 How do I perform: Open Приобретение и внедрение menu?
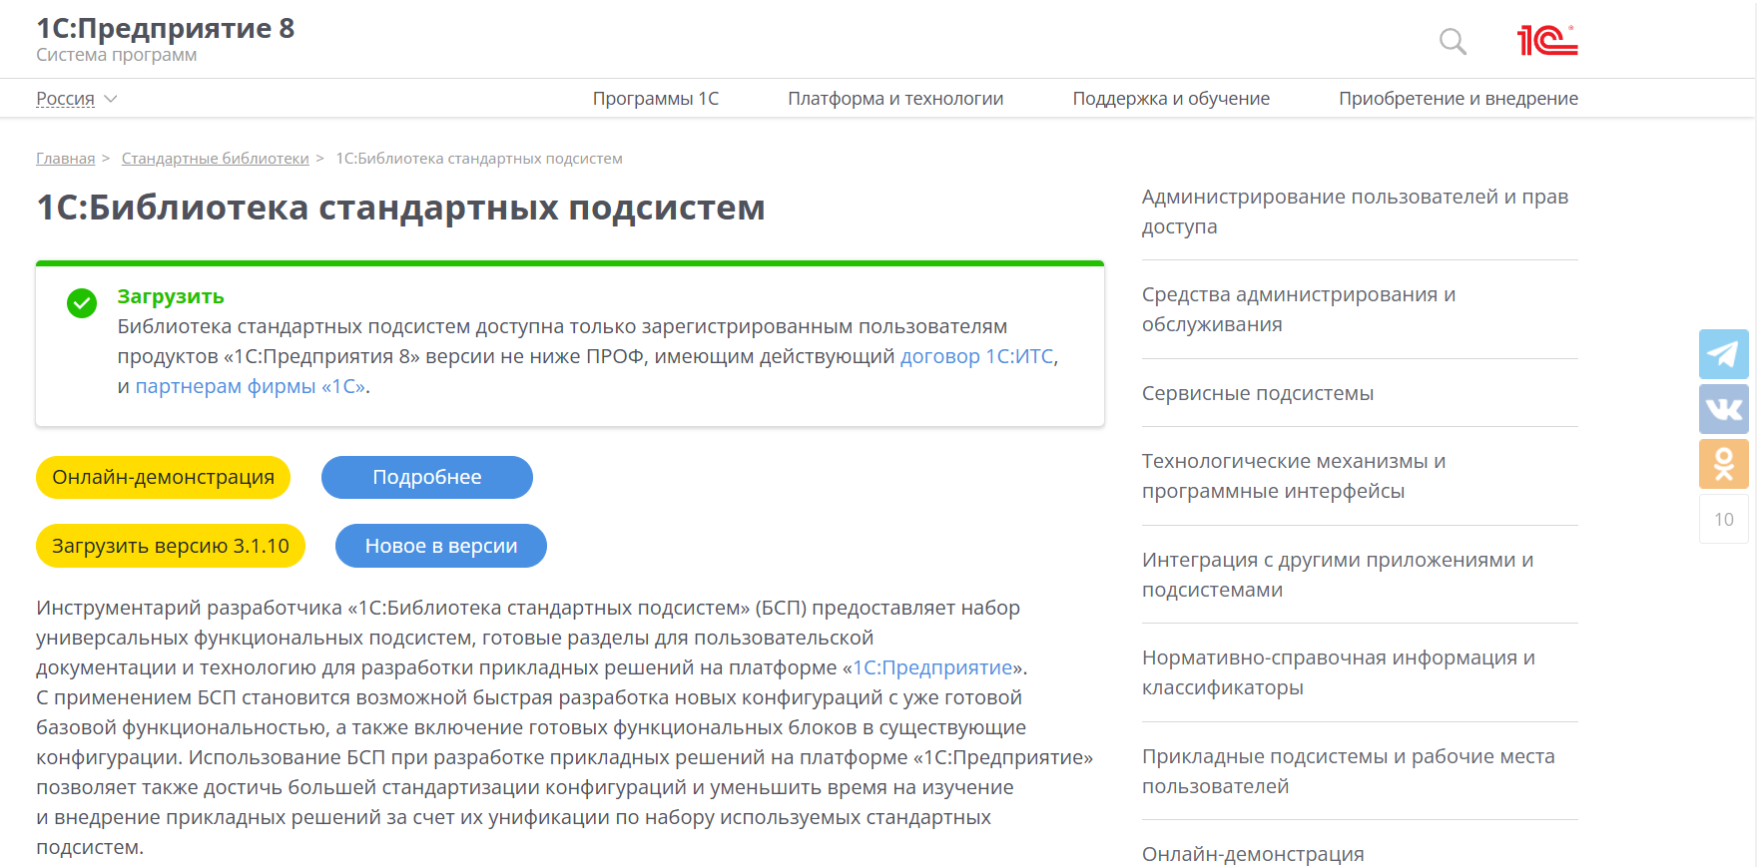pyautogui.click(x=1459, y=99)
